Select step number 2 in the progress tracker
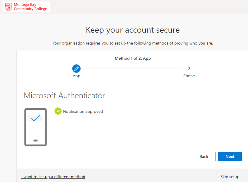 coord(189,69)
